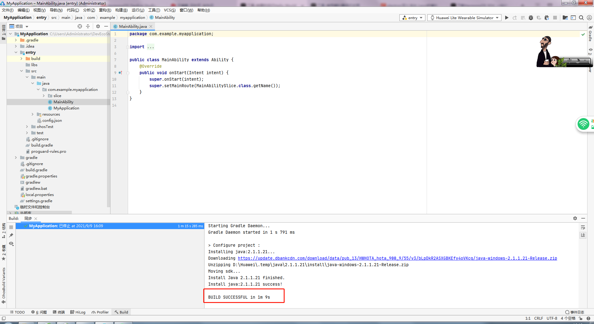594x324 pixels.
Task: Open Build panel settings gear
Action: point(575,218)
